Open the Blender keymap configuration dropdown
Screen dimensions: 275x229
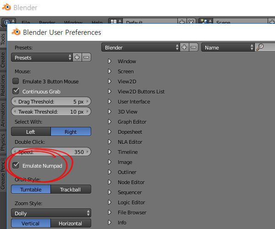(141, 47)
